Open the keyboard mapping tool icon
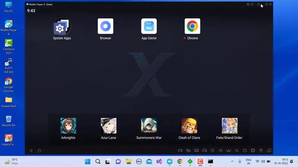The width and height of the screenshot is (298, 167). [x=196, y=150]
